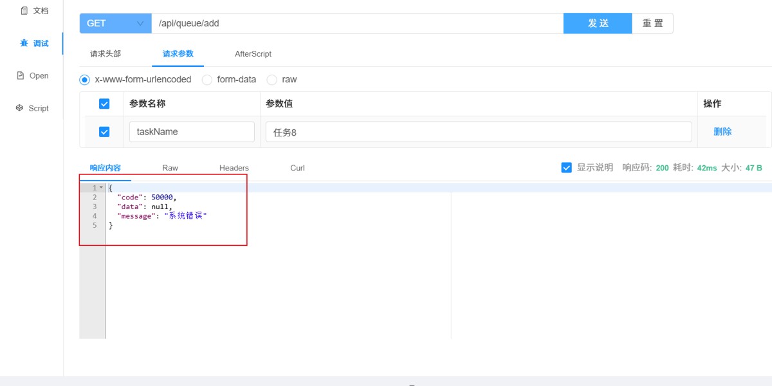Switch to the AfterScript tab
The image size is (772, 386).
tap(253, 54)
